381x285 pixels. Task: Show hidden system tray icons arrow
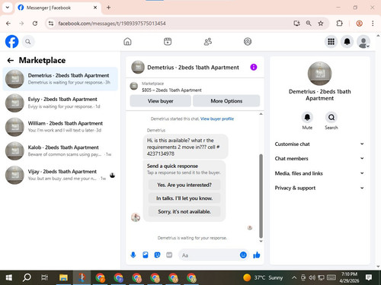pos(294,277)
